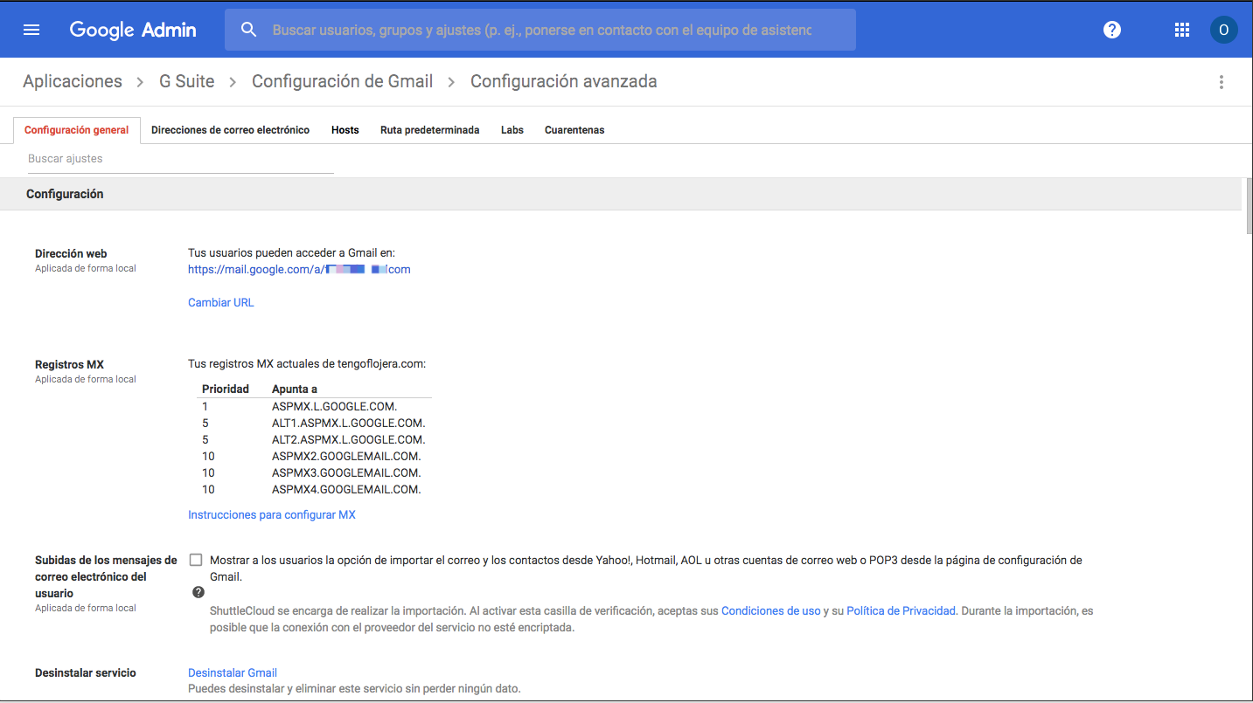1253x703 pixels.
Task: Click the help icon beside ShuttleCloud note
Action: coord(198,592)
